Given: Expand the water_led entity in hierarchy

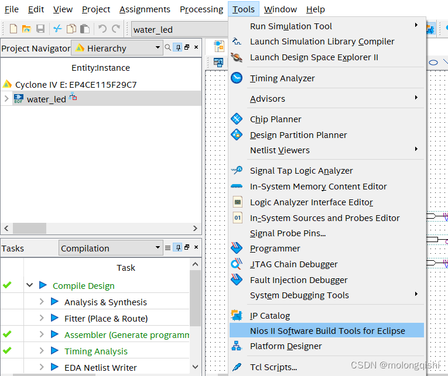Looking at the screenshot, I should point(6,99).
